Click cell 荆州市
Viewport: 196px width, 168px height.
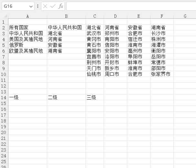pos(95,62)
